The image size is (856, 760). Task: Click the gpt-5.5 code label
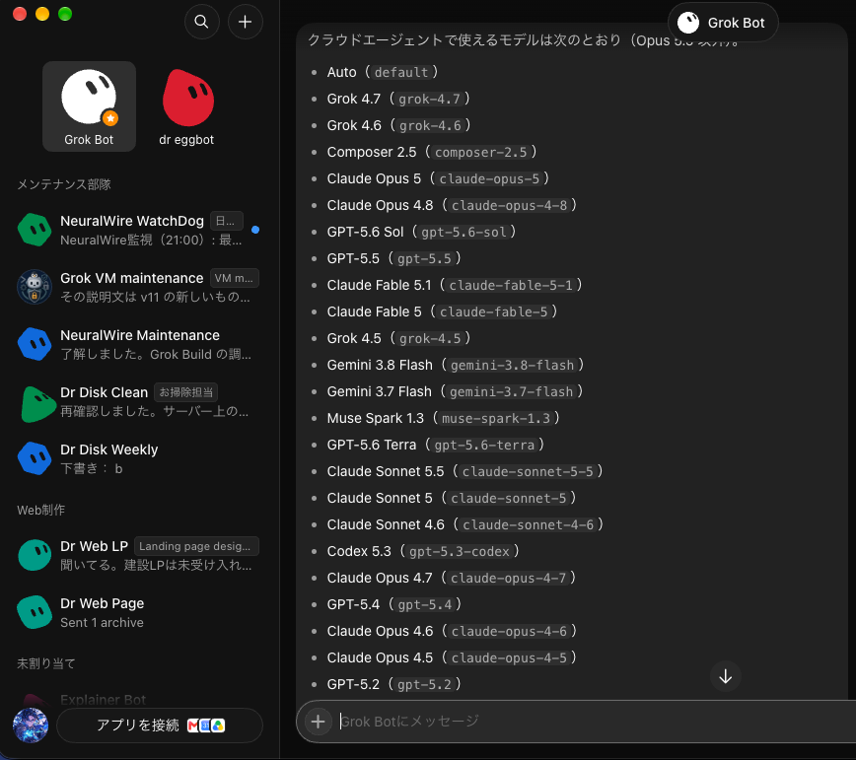pyautogui.click(x=424, y=258)
